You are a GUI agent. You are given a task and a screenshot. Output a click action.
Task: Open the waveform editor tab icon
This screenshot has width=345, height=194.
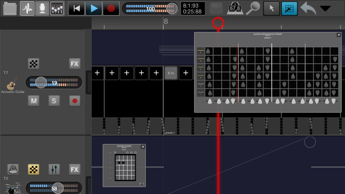coord(27,8)
